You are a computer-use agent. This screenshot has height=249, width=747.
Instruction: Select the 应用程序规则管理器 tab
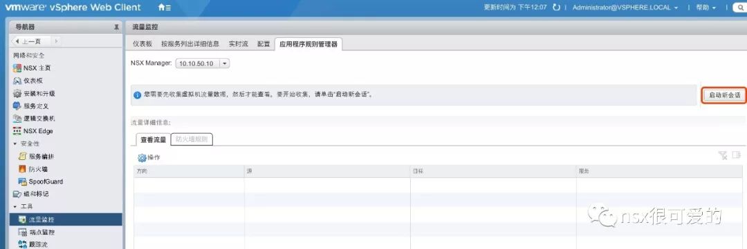[308, 43]
